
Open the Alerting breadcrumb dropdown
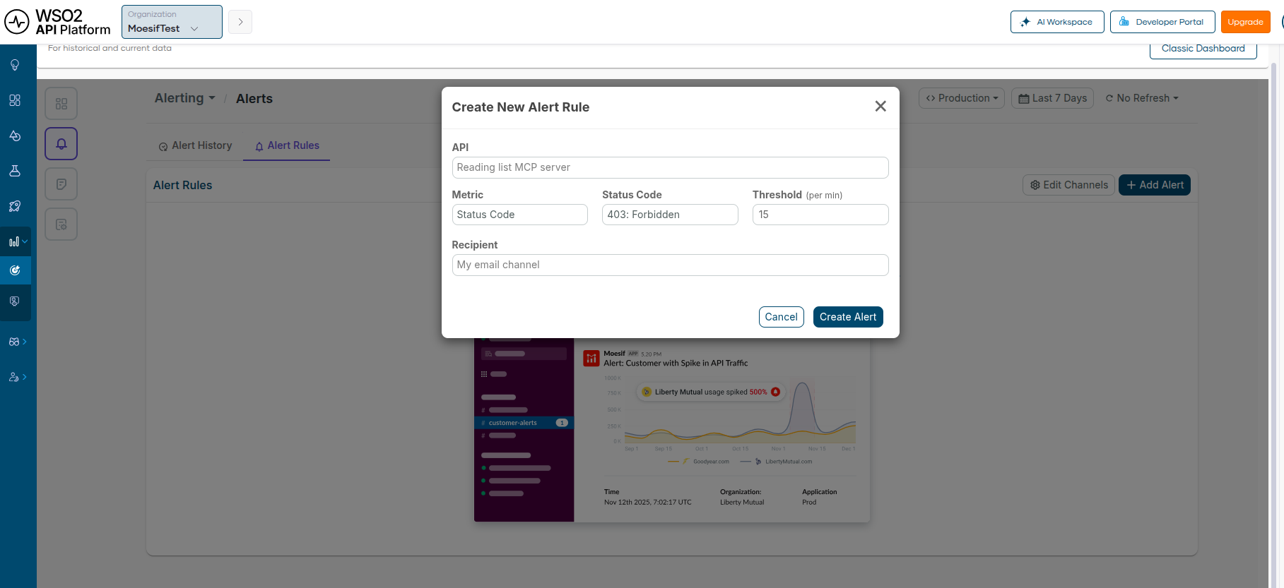coord(185,98)
